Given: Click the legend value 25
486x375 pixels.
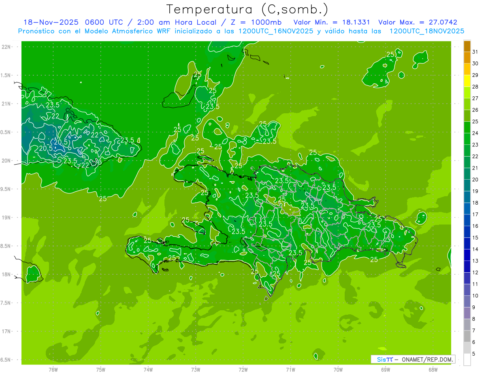Looking at the screenshot, I should 475,121.
